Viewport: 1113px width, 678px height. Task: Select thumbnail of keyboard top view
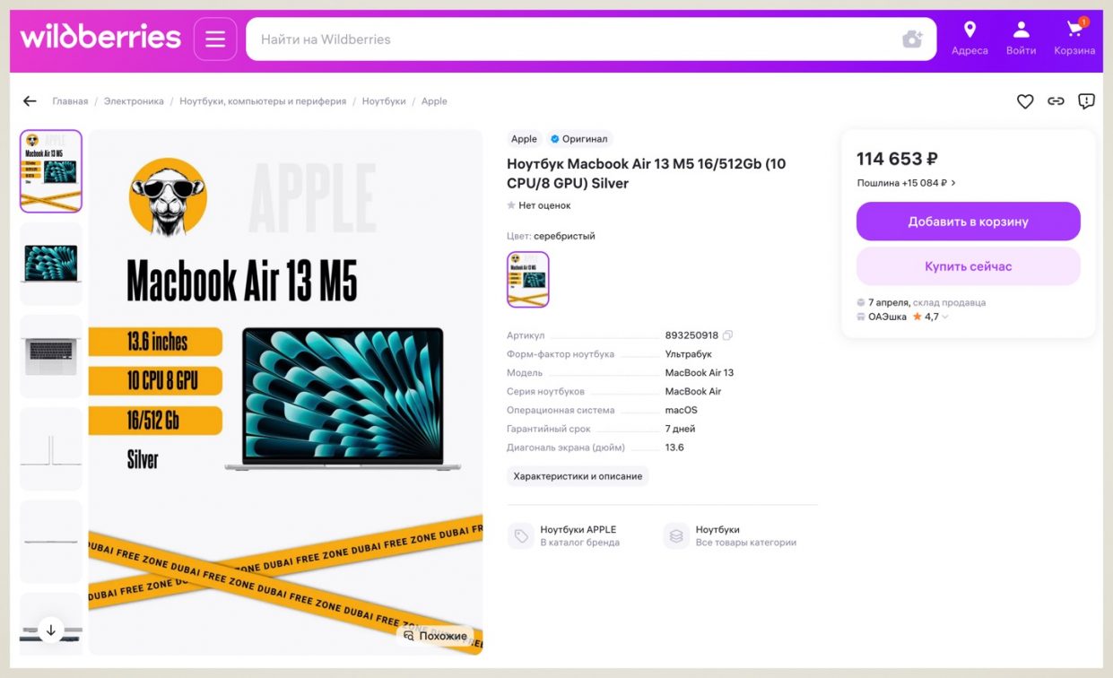pos(51,356)
